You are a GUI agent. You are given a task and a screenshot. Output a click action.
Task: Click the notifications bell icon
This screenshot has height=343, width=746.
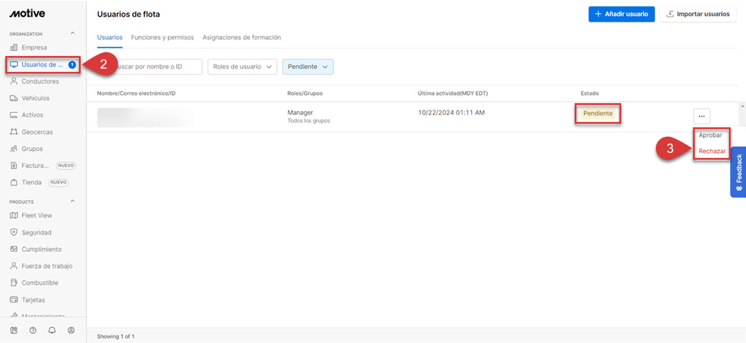(52, 330)
